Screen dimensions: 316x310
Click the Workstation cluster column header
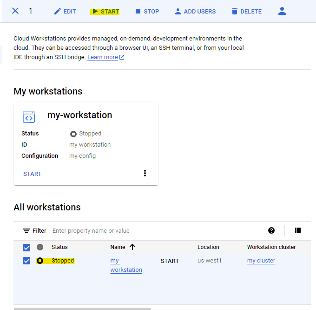pos(271,247)
